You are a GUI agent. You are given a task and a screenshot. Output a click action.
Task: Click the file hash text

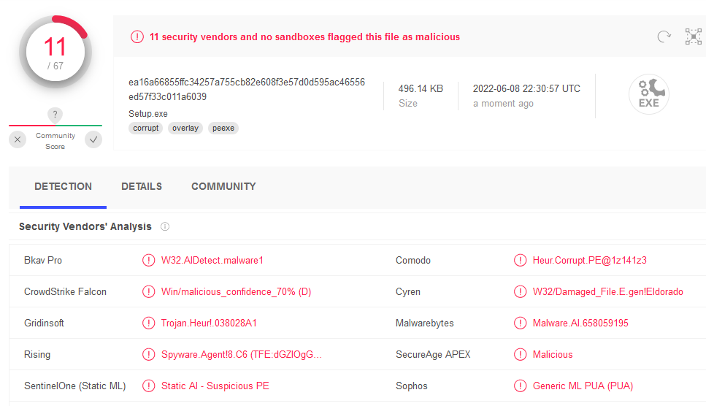pos(247,89)
